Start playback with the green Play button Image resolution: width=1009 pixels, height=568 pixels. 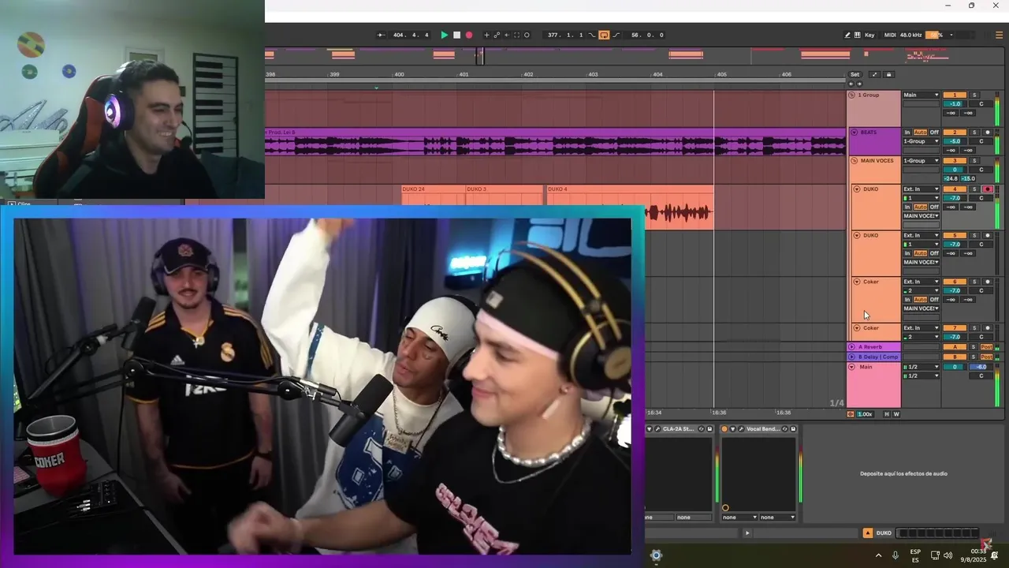tap(445, 35)
